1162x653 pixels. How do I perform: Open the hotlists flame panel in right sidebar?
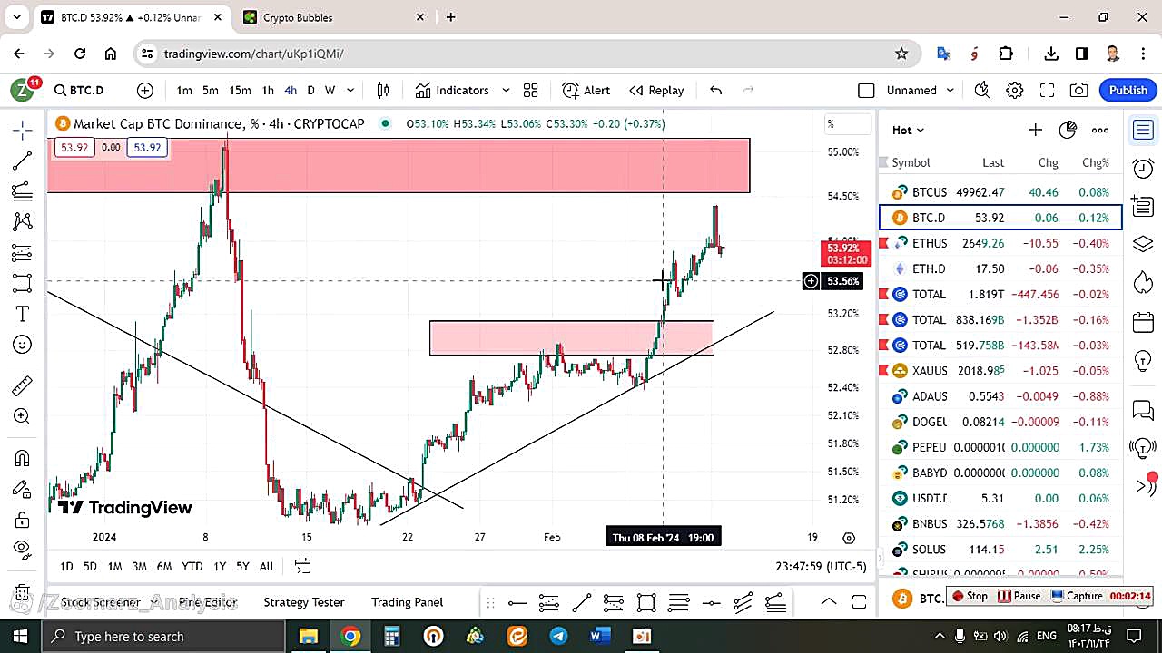click(x=1143, y=282)
